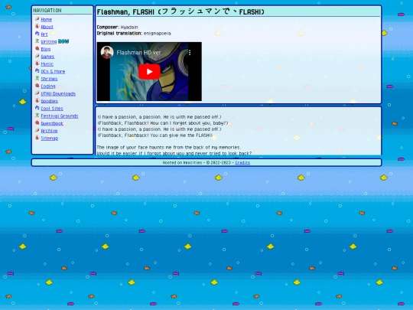Click the first 'I have a passion' lyric line
Screen dimensions: 413x310
159,117
